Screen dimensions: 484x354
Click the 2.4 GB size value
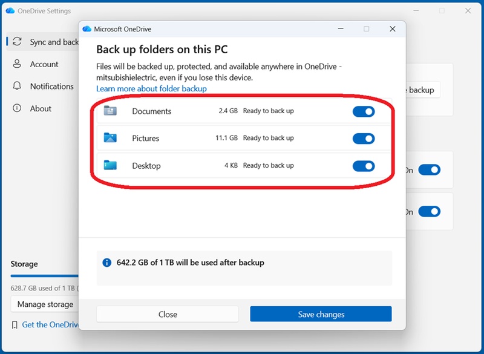tap(228, 111)
